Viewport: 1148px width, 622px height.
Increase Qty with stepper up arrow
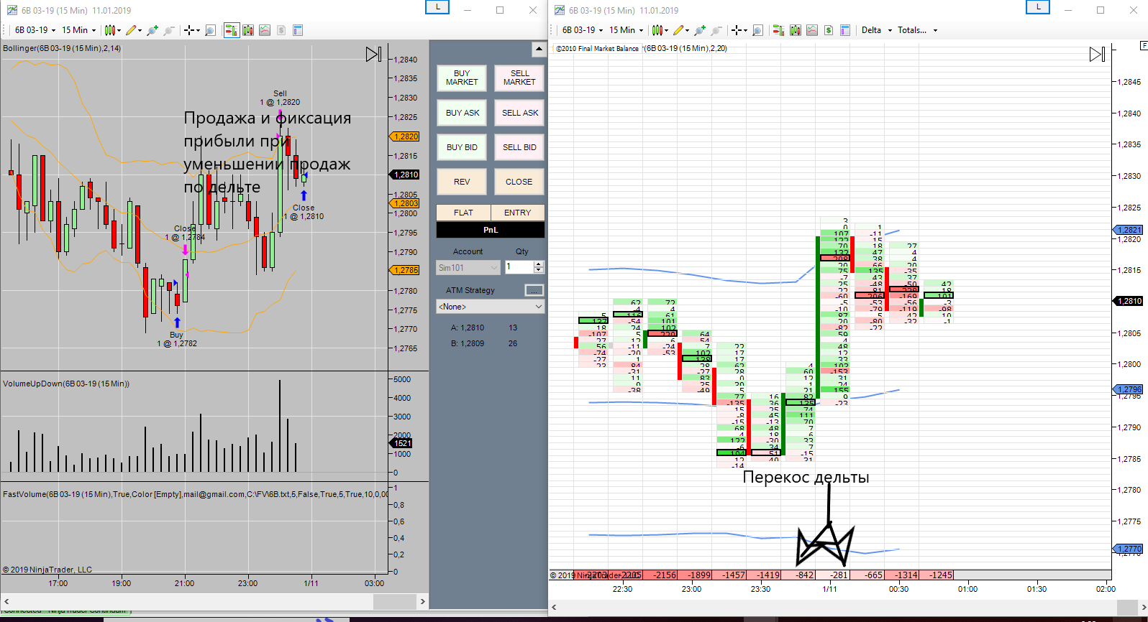(539, 264)
